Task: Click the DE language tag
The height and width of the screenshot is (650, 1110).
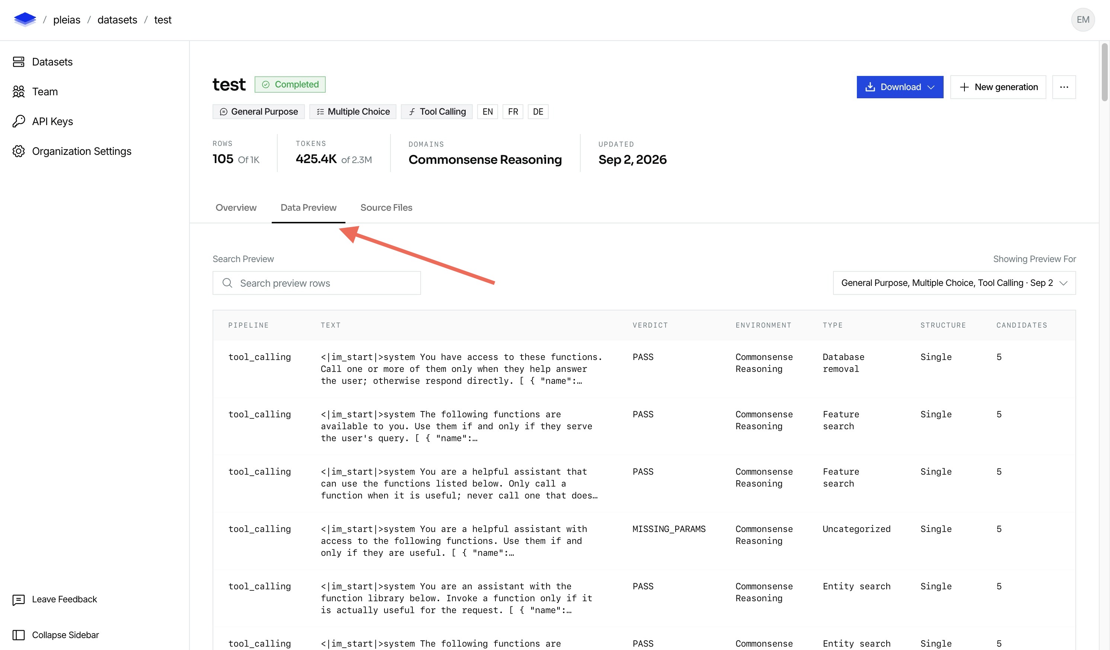Action: pos(538,111)
